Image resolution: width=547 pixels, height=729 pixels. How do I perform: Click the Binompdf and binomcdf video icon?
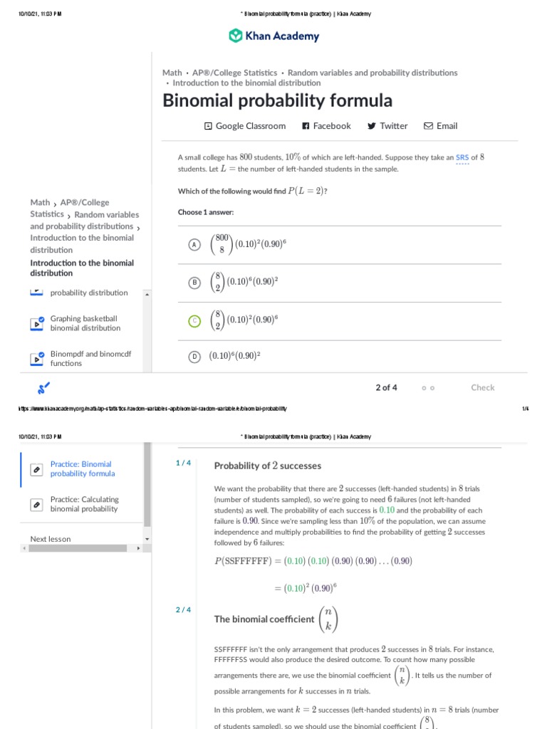click(x=37, y=359)
